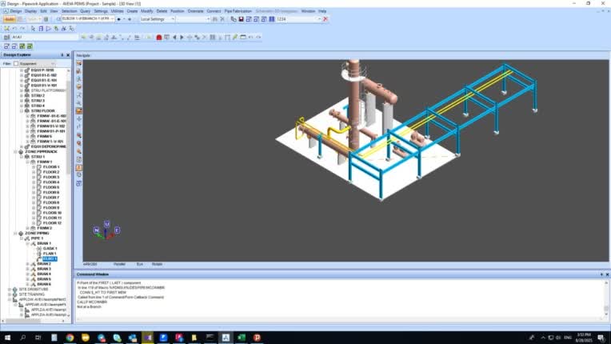Collapse the STRU FLOOR tree node
The image size is (611, 344).
pos(22,111)
